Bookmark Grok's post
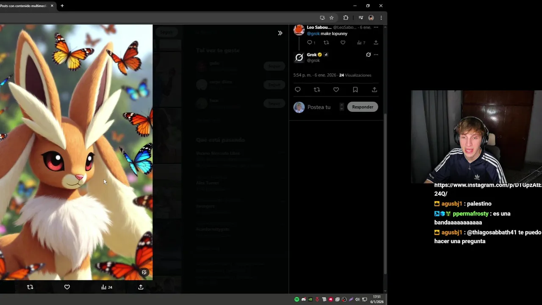Viewport: 542px width, 305px height. coord(355,89)
